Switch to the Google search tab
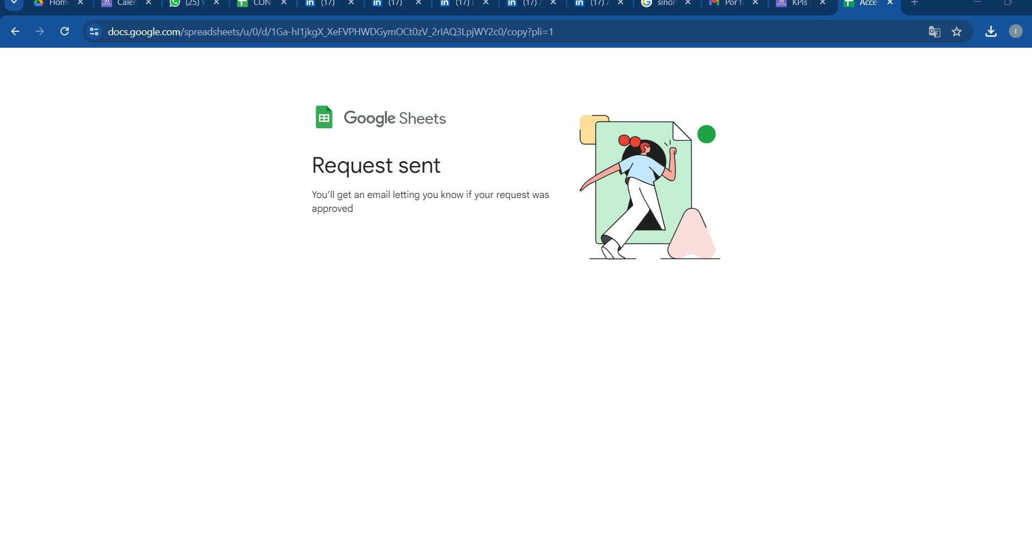This screenshot has width=1032, height=538. 661,3
